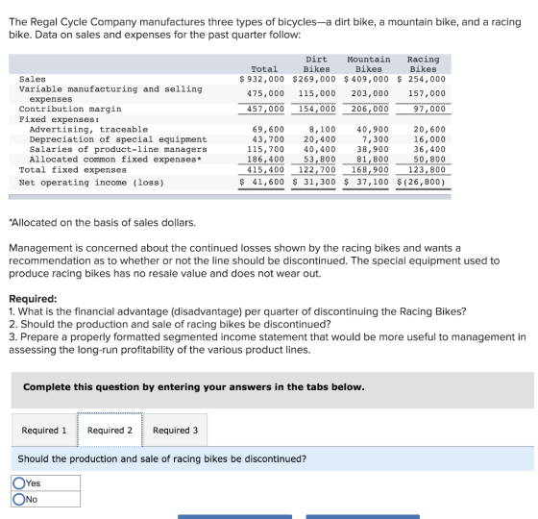Viewport: 538px width, 519px height.
Task: Click the horizontal scrollbar under the data table
Action: click(x=230, y=197)
